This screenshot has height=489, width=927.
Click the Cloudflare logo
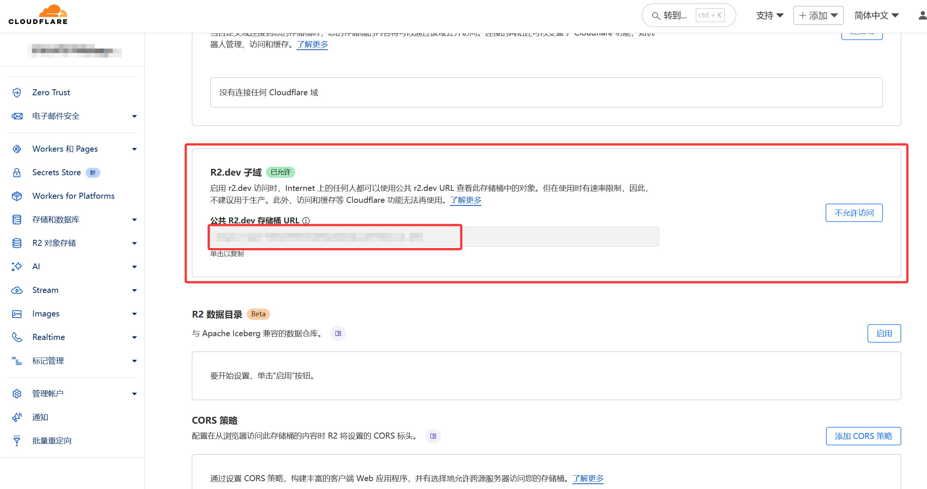[38, 15]
